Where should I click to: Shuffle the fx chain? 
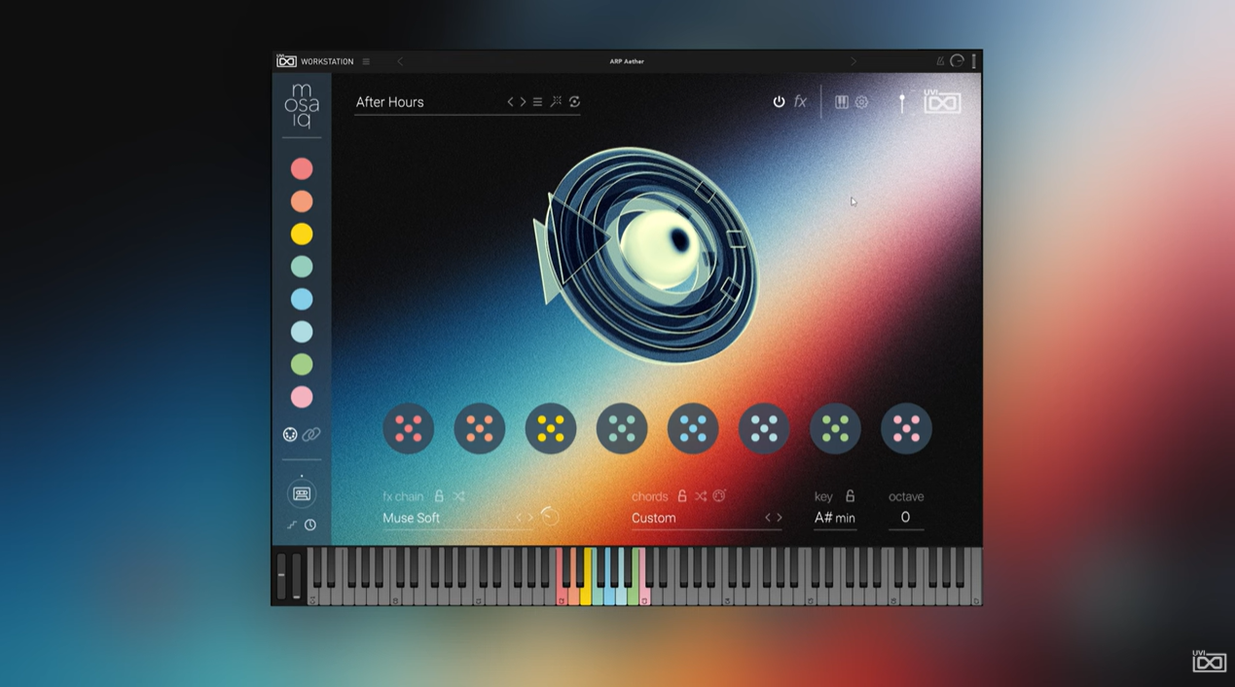pos(458,496)
